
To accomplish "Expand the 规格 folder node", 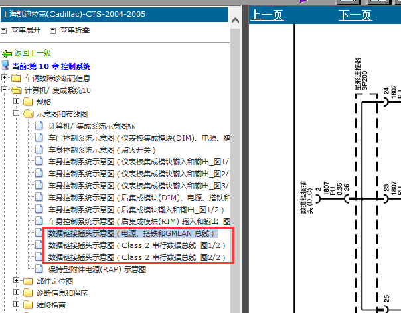I will pos(17,101).
